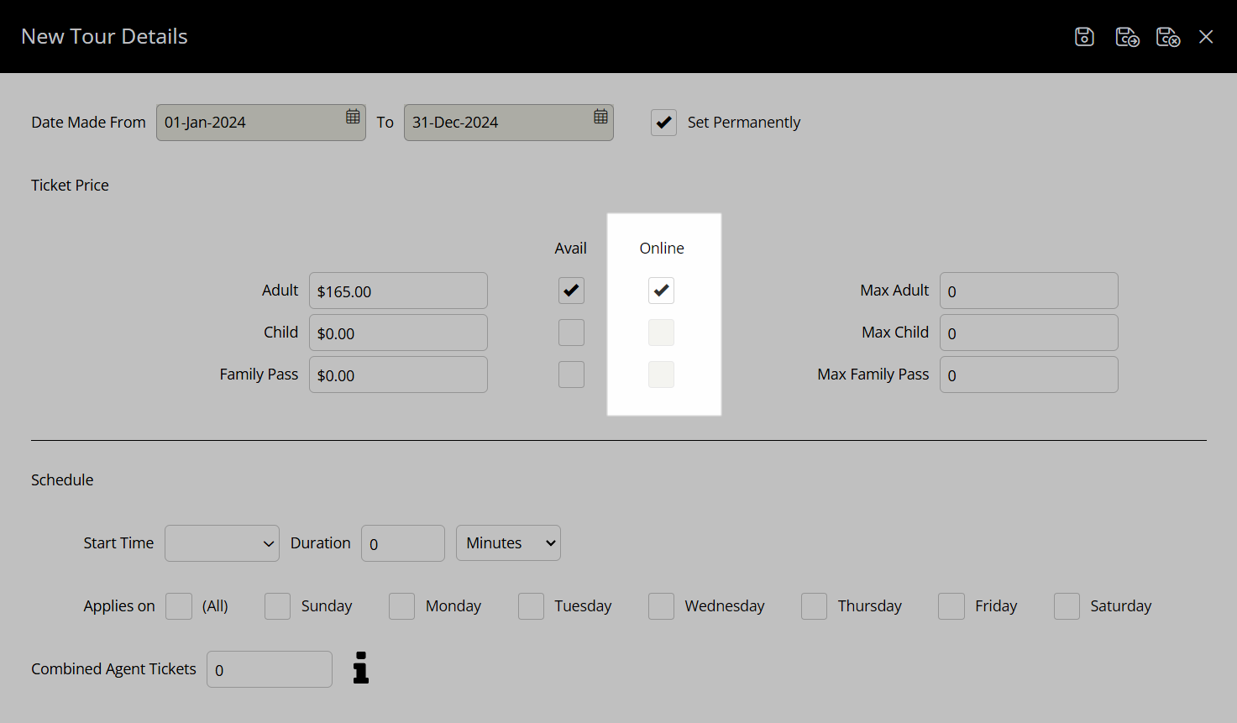
Task: Tick the Family Pass Online checkbox
Action: coord(661,375)
